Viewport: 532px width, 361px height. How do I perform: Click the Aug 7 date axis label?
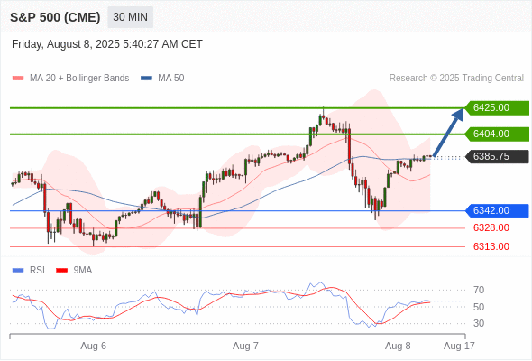[245, 346]
